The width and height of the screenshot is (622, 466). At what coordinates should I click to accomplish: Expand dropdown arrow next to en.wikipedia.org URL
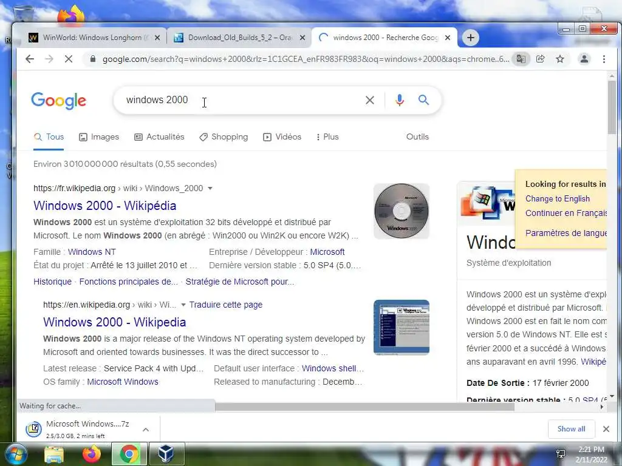(183, 305)
